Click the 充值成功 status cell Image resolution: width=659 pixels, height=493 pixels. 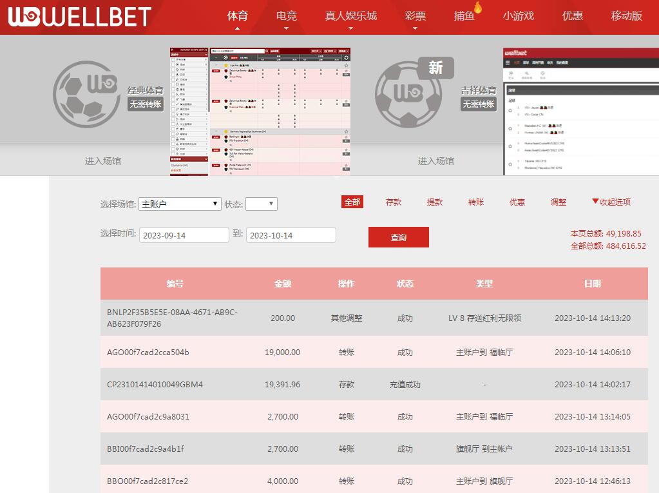pos(405,385)
